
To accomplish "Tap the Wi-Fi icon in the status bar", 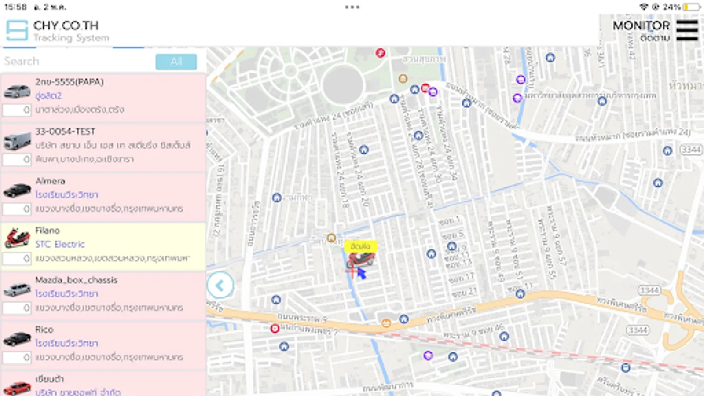I will point(644,7).
